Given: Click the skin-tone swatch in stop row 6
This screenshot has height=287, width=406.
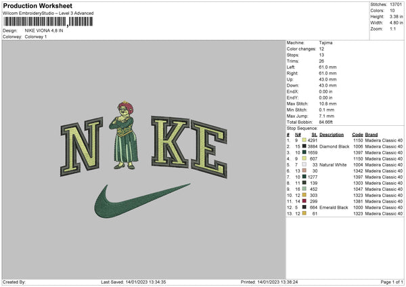Looking at the screenshot, I should [304, 171].
